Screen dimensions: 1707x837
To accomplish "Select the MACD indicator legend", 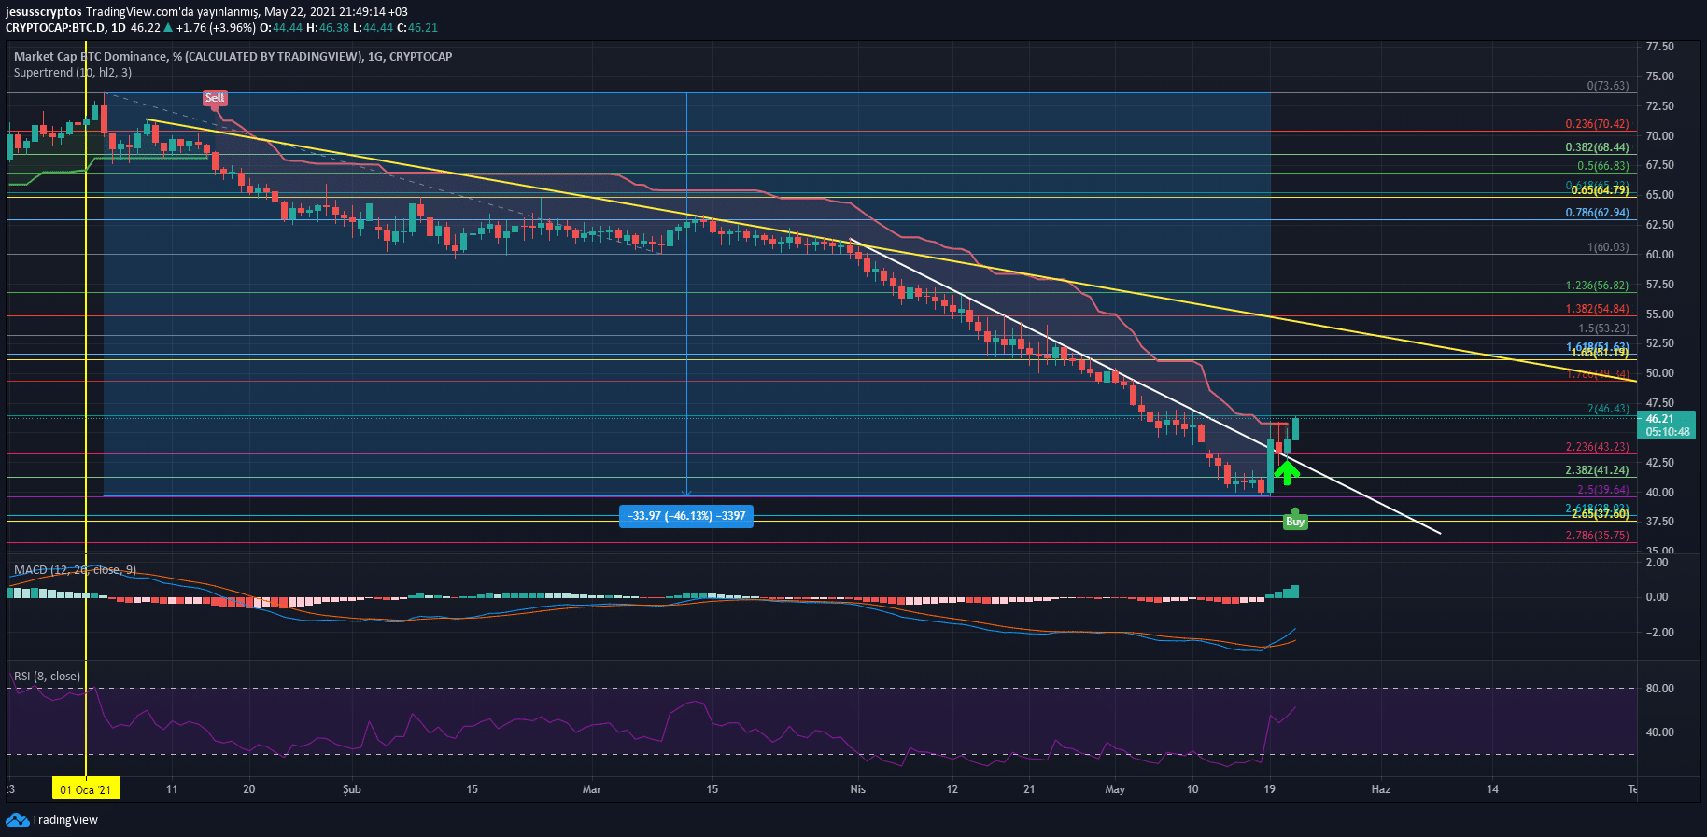I will (x=75, y=569).
